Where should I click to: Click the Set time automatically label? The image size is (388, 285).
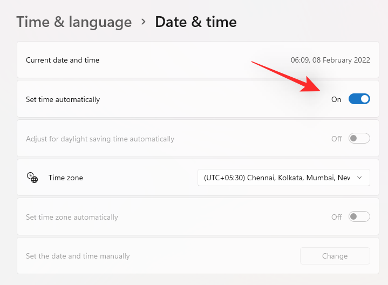coord(63,99)
